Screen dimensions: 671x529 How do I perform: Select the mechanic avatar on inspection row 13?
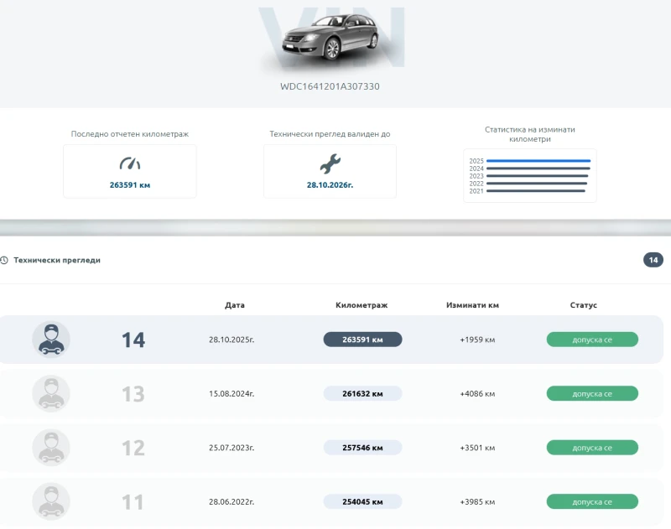[50, 393]
